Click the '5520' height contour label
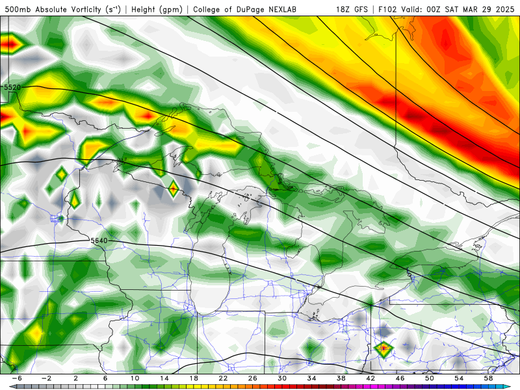 tap(12, 88)
